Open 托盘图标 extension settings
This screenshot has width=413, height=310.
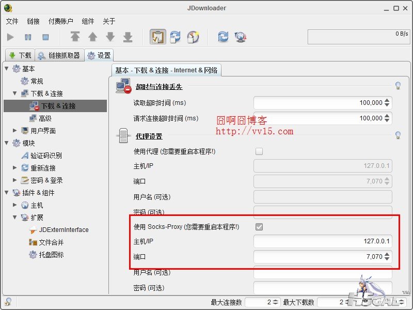46,255
